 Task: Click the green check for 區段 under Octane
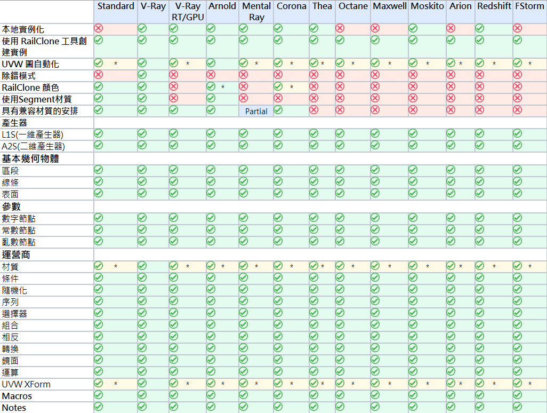pos(340,170)
